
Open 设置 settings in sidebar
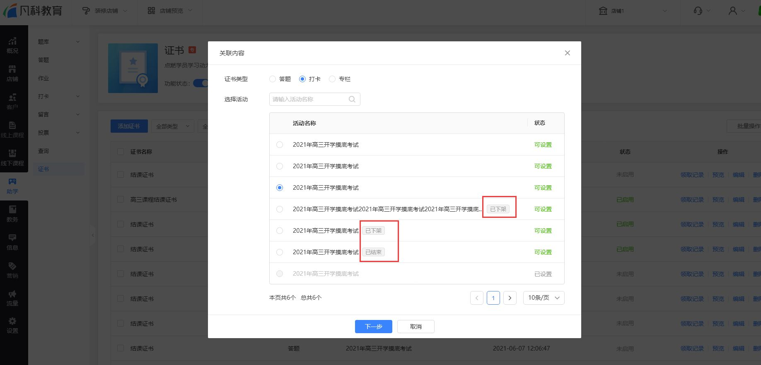point(12,326)
